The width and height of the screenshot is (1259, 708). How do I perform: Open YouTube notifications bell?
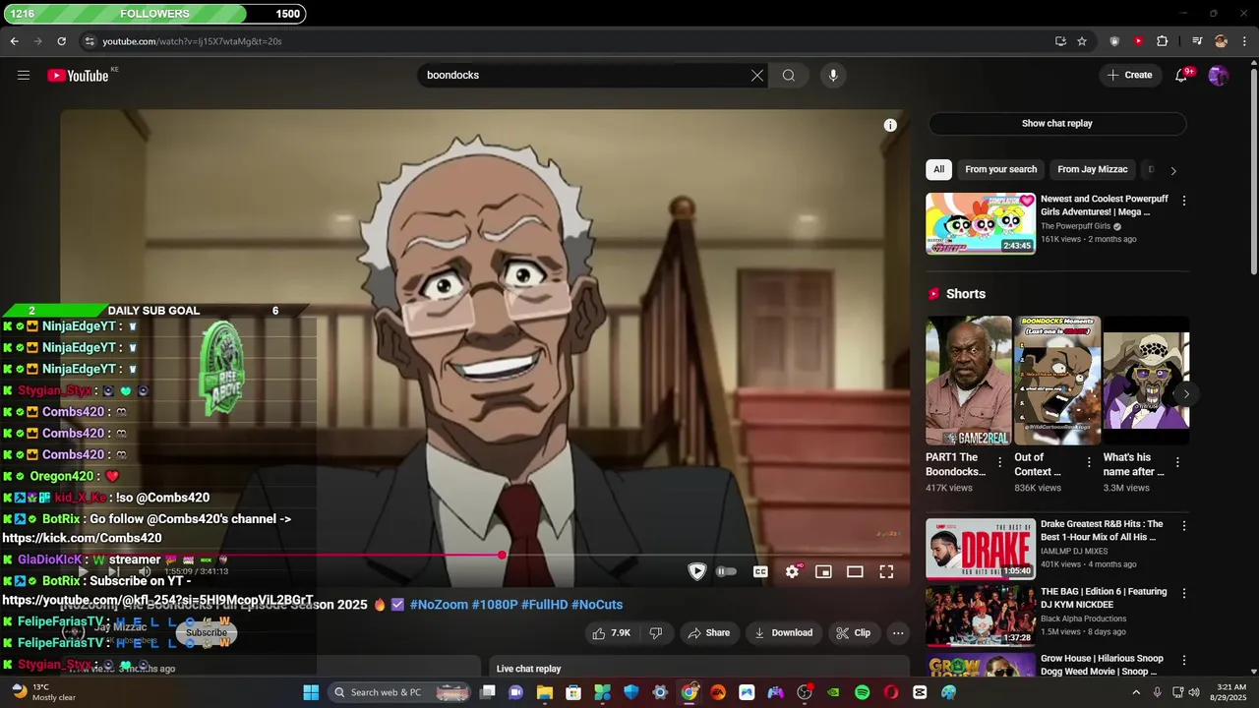point(1182,75)
